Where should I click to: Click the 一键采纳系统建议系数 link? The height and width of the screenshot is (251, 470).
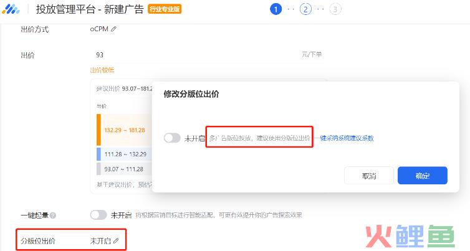click(x=344, y=138)
